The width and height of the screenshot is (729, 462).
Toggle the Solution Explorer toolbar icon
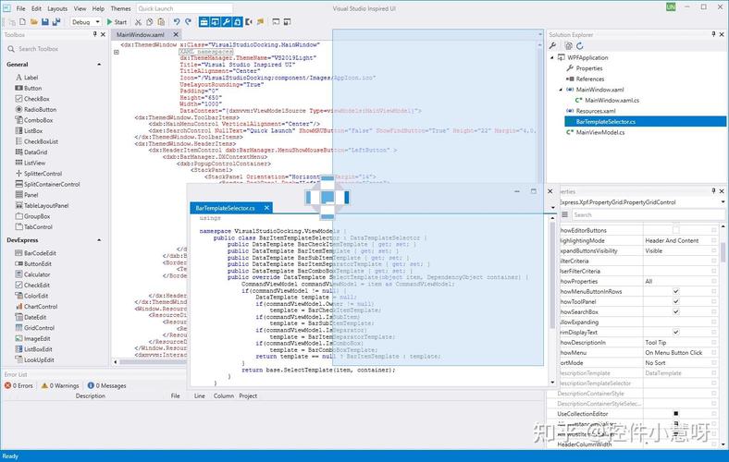[215, 21]
